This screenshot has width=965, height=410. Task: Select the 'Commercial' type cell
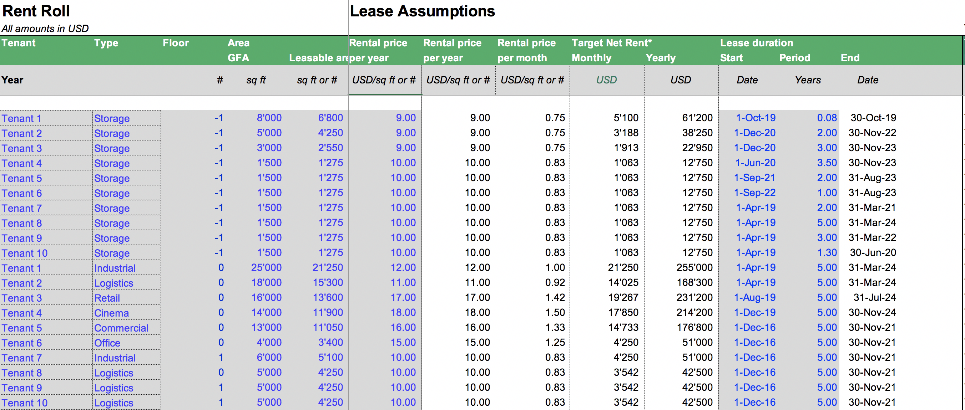[127, 328]
